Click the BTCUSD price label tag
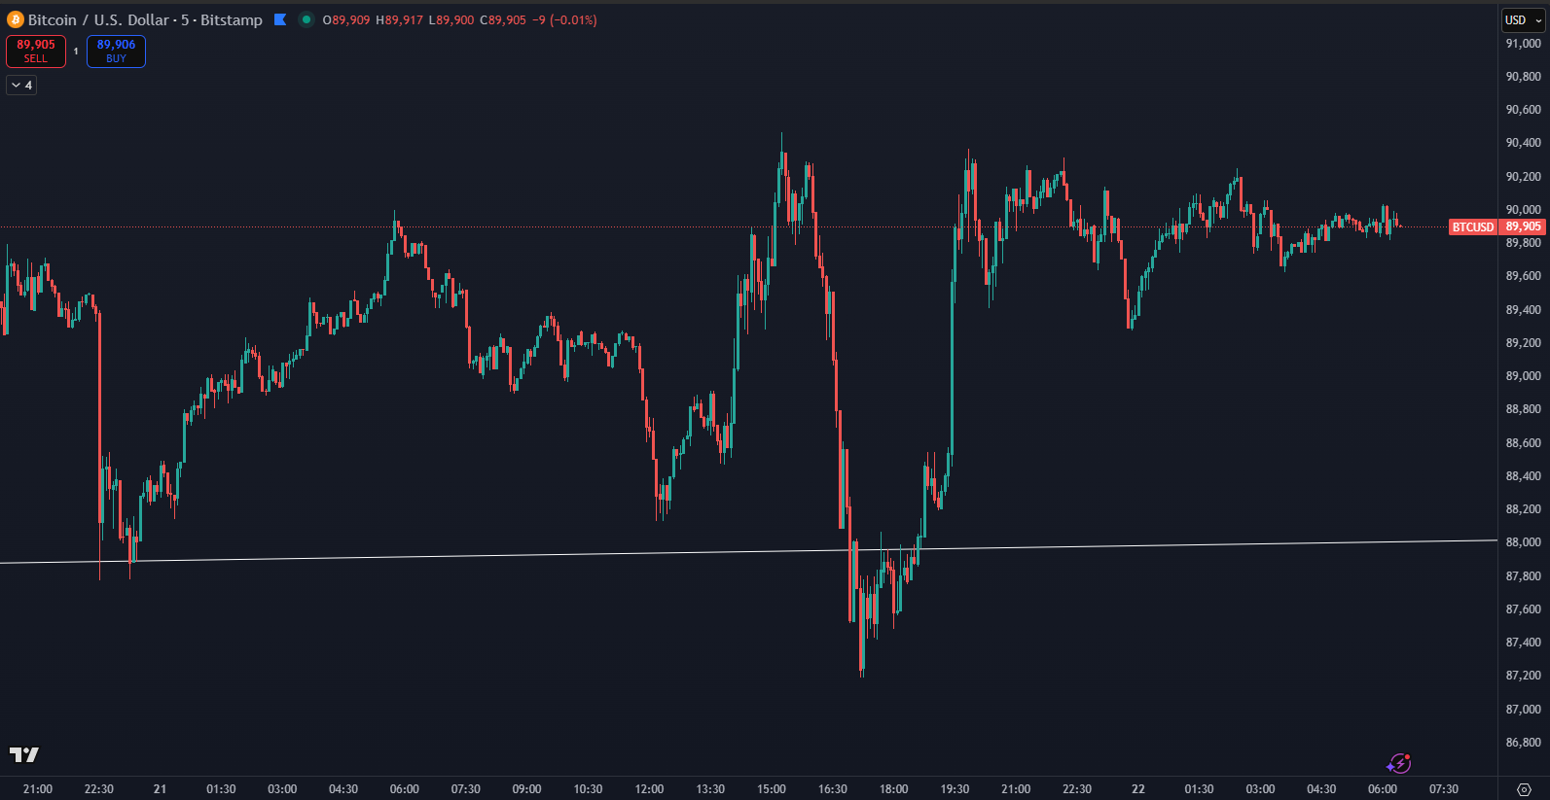Image resolution: width=1550 pixels, height=800 pixels. pyautogui.click(x=1472, y=227)
